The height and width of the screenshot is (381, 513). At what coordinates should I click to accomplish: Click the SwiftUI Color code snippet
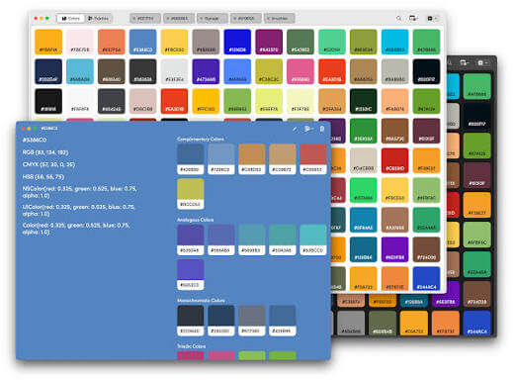click(76, 229)
